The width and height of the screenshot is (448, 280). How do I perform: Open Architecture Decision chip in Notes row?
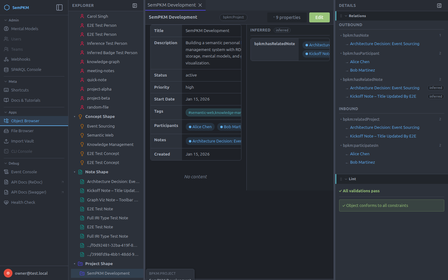(x=213, y=141)
